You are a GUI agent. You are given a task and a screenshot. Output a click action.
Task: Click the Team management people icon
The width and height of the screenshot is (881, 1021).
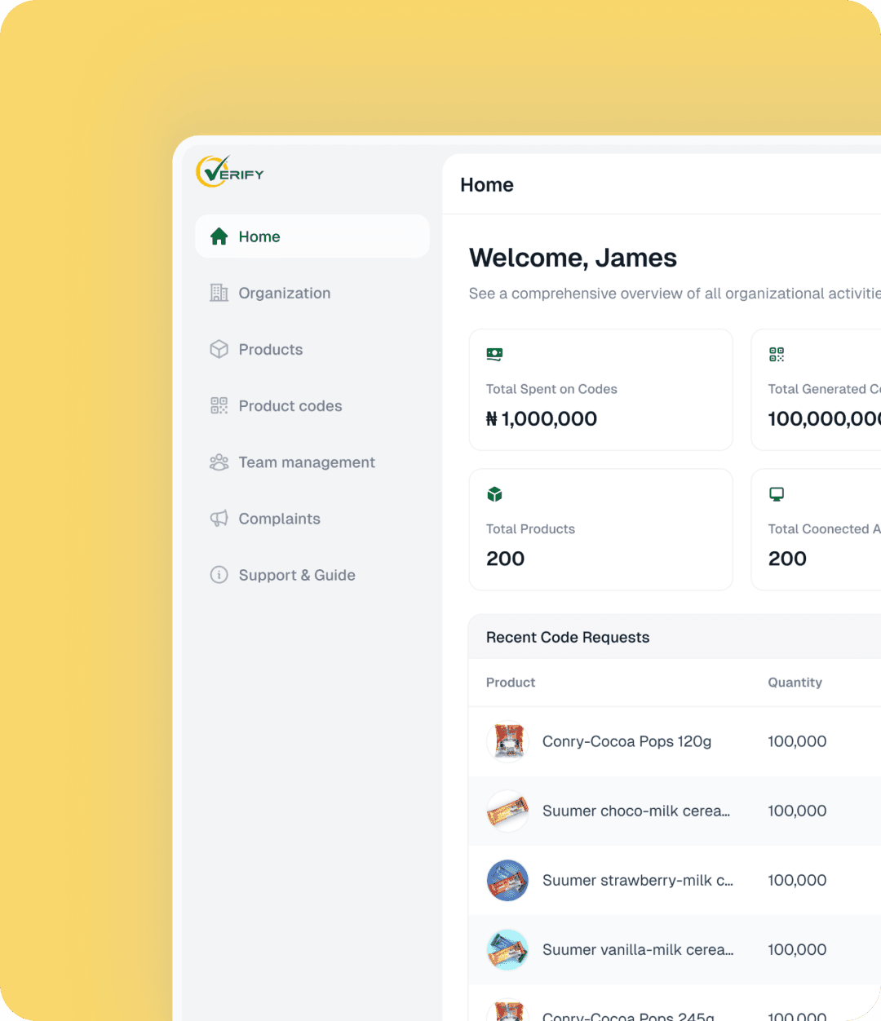[219, 462]
